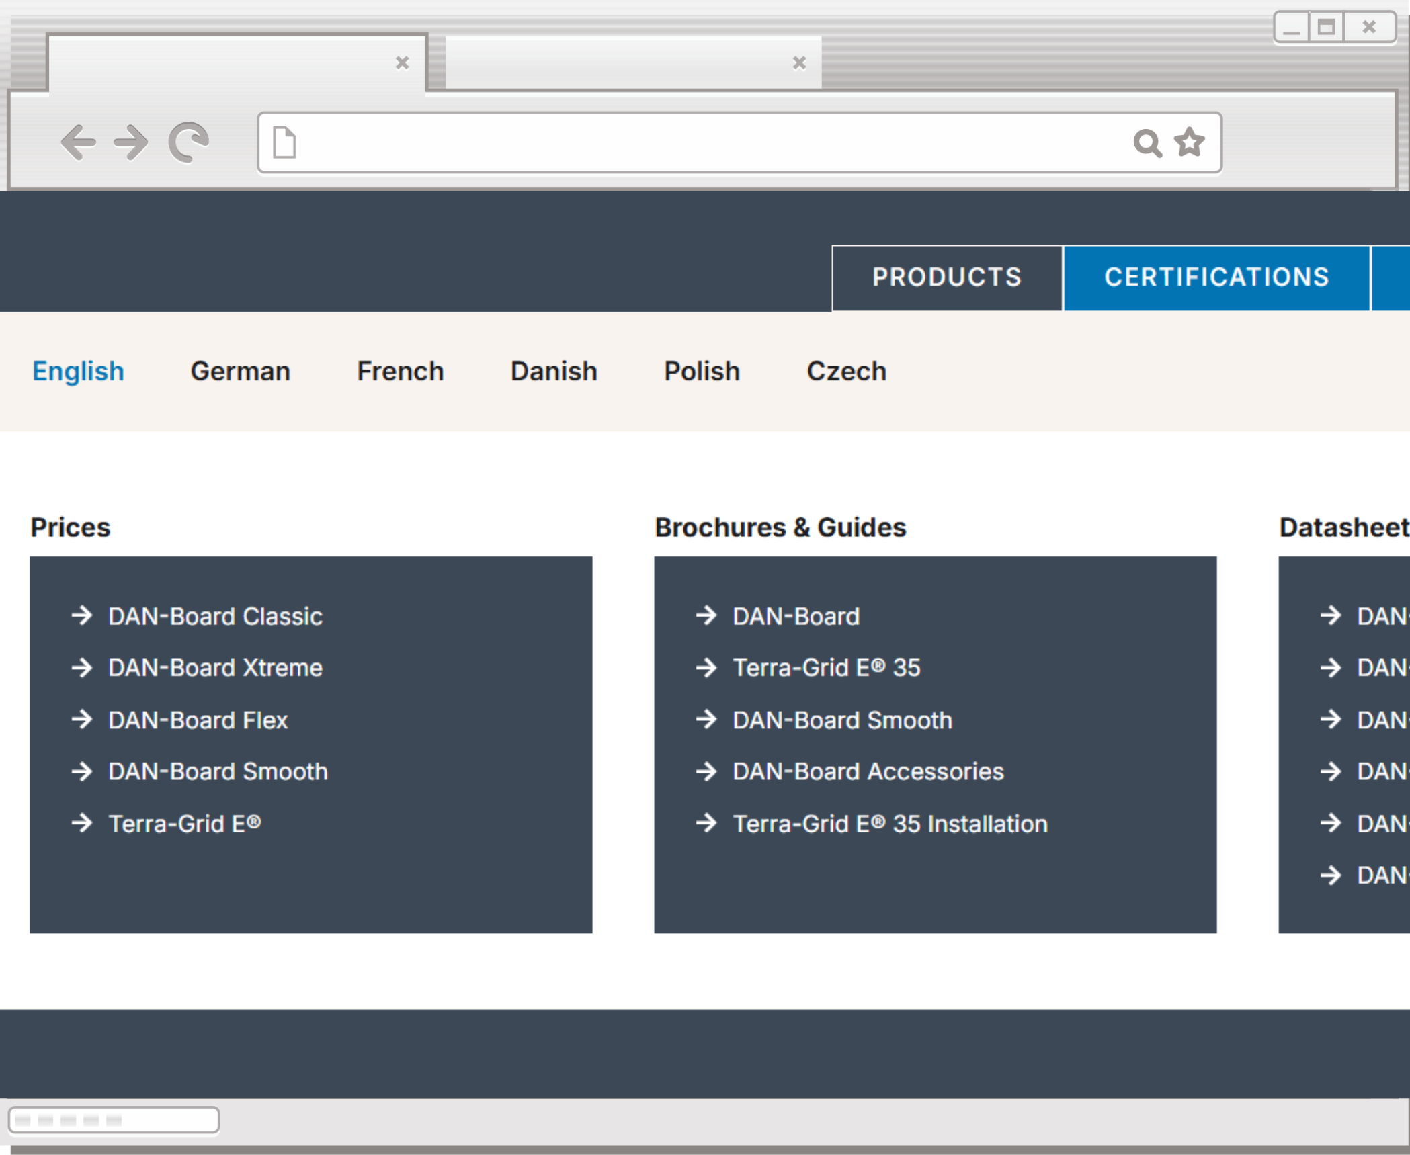Open the PRODUCTS navigation tab
The height and width of the screenshot is (1155, 1410).
click(x=947, y=277)
